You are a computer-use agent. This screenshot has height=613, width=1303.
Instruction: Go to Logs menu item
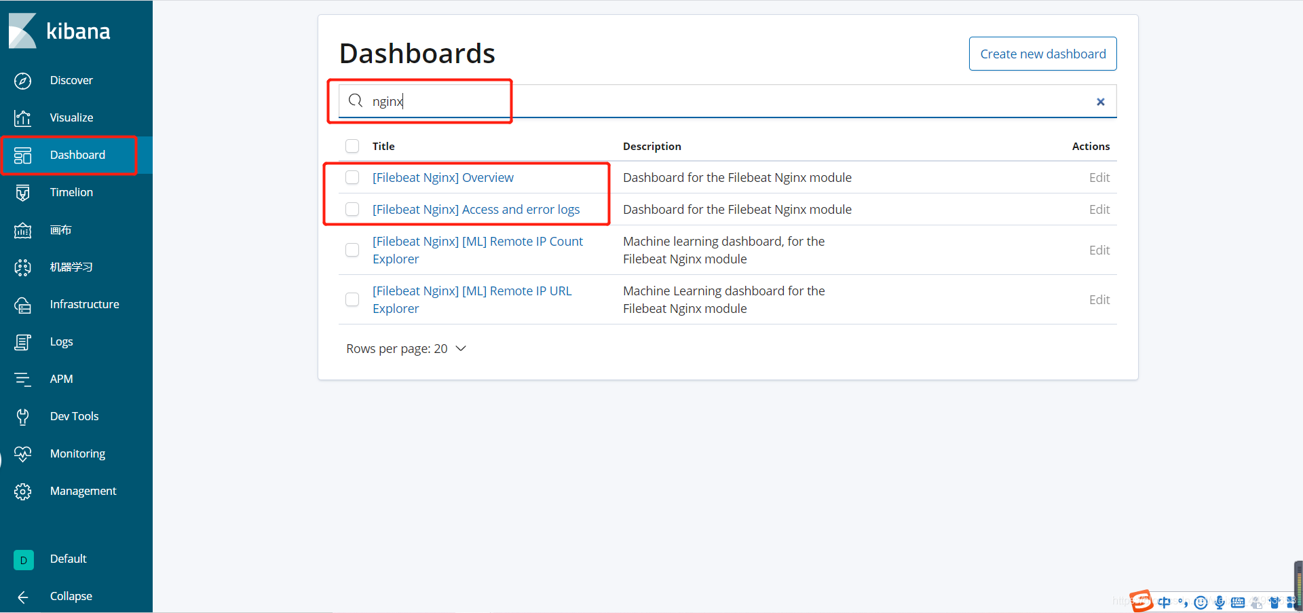pyautogui.click(x=61, y=341)
